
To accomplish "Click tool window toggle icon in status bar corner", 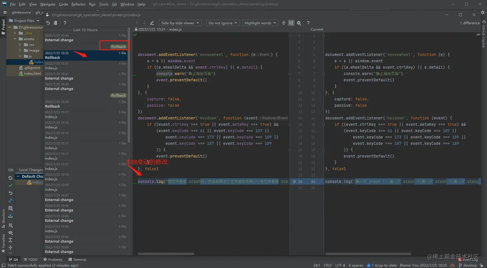I will [3, 265].
